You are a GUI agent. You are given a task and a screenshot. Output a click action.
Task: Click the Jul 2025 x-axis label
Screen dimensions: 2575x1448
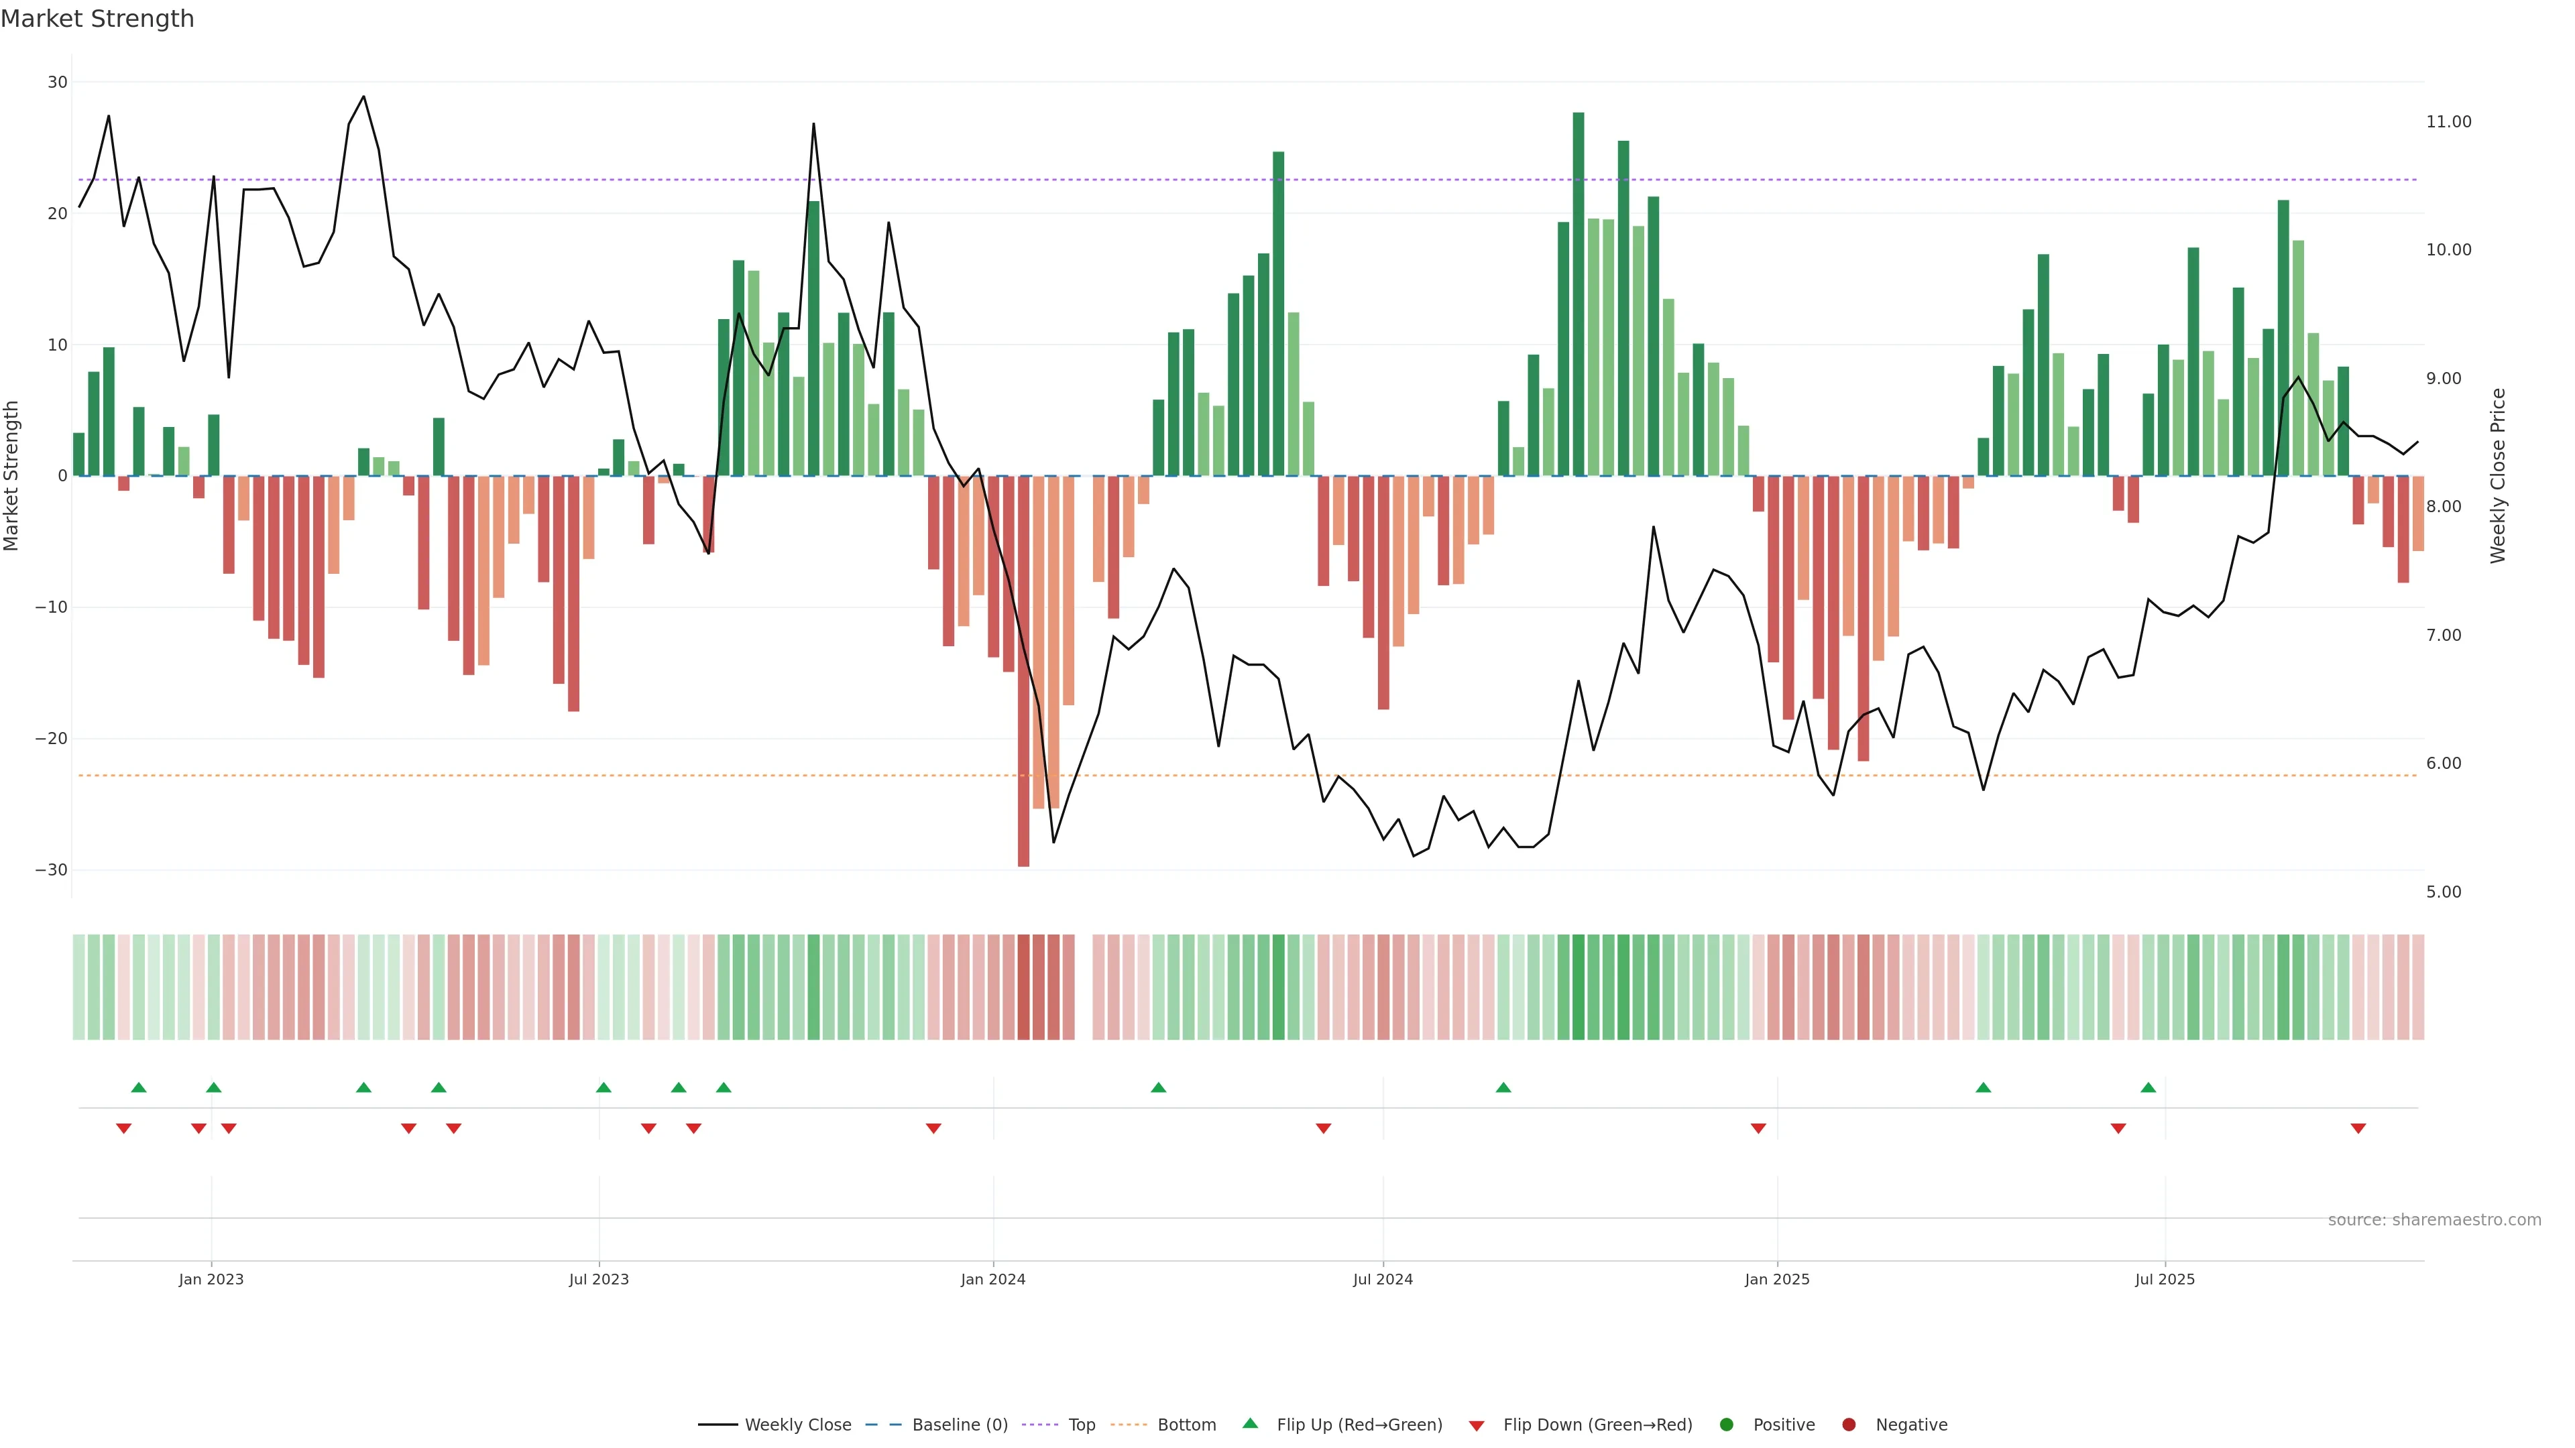tap(2164, 1279)
